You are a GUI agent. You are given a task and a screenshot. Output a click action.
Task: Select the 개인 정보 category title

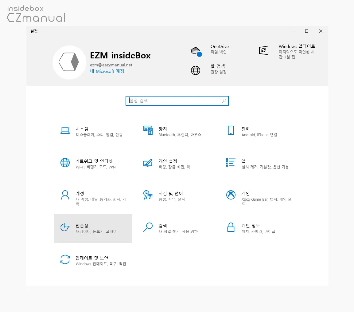251,226
